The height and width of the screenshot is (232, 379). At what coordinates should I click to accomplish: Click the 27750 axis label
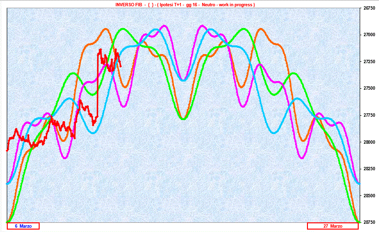369,115
